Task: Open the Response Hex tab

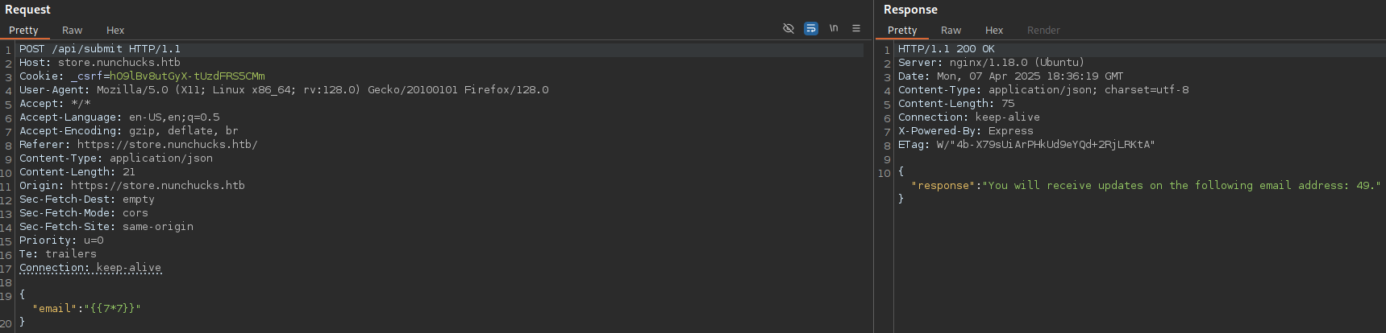Action: click(994, 31)
